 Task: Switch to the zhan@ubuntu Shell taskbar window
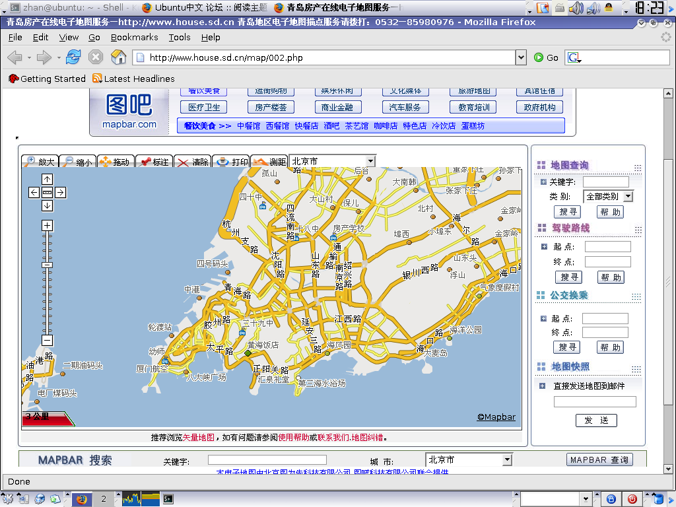tap(72, 7)
